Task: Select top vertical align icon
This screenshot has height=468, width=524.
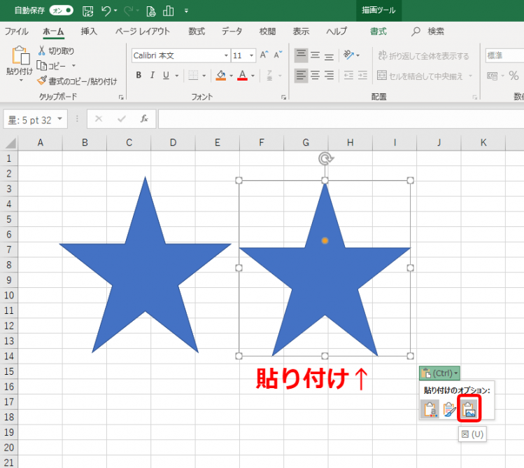Action: (x=301, y=55)
